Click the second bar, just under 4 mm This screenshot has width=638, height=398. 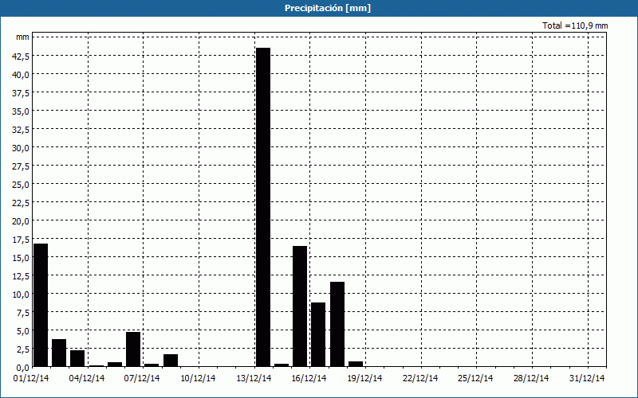click(59, 353)
